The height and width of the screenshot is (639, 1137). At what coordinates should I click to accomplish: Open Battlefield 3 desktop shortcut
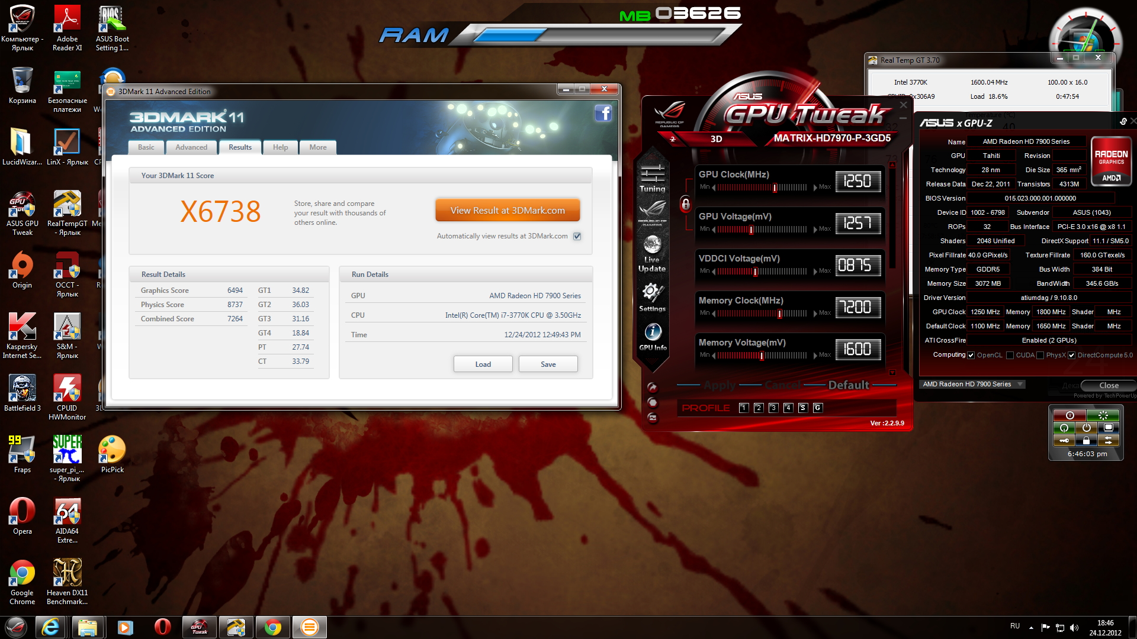(x=23, y=393)
